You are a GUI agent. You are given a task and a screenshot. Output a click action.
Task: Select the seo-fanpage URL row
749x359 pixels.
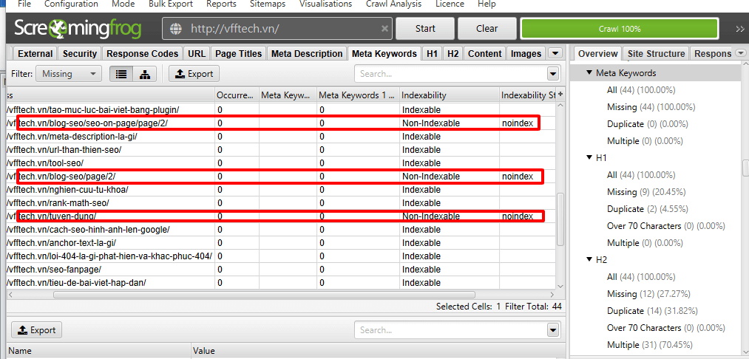tap(282, 270)
